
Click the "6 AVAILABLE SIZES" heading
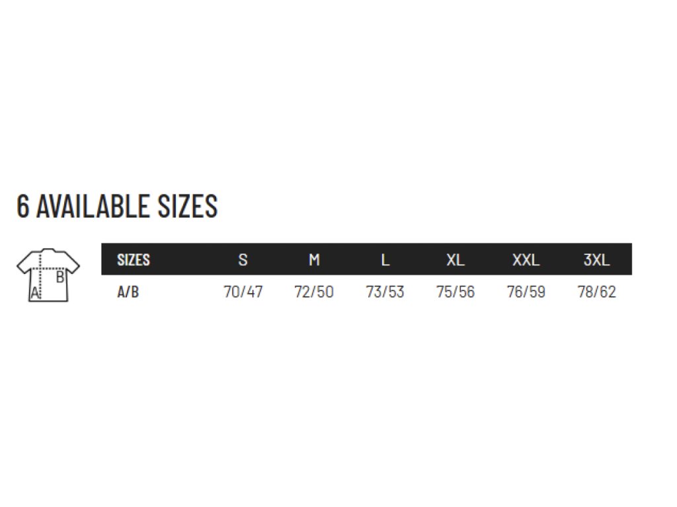(117, 207)
